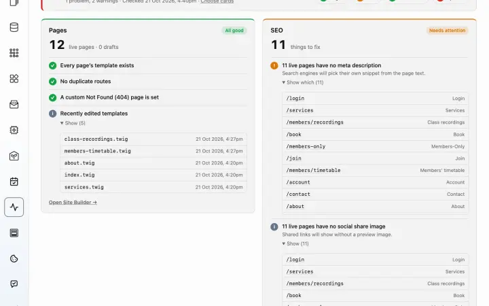Click info icon beside Recently edited templates

(53, 114)
